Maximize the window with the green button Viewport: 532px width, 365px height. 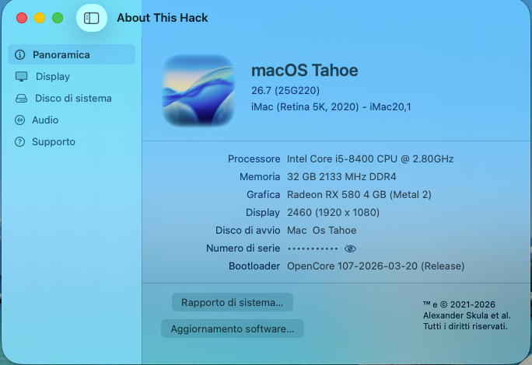pyautogui.click(x=58, y=18)
